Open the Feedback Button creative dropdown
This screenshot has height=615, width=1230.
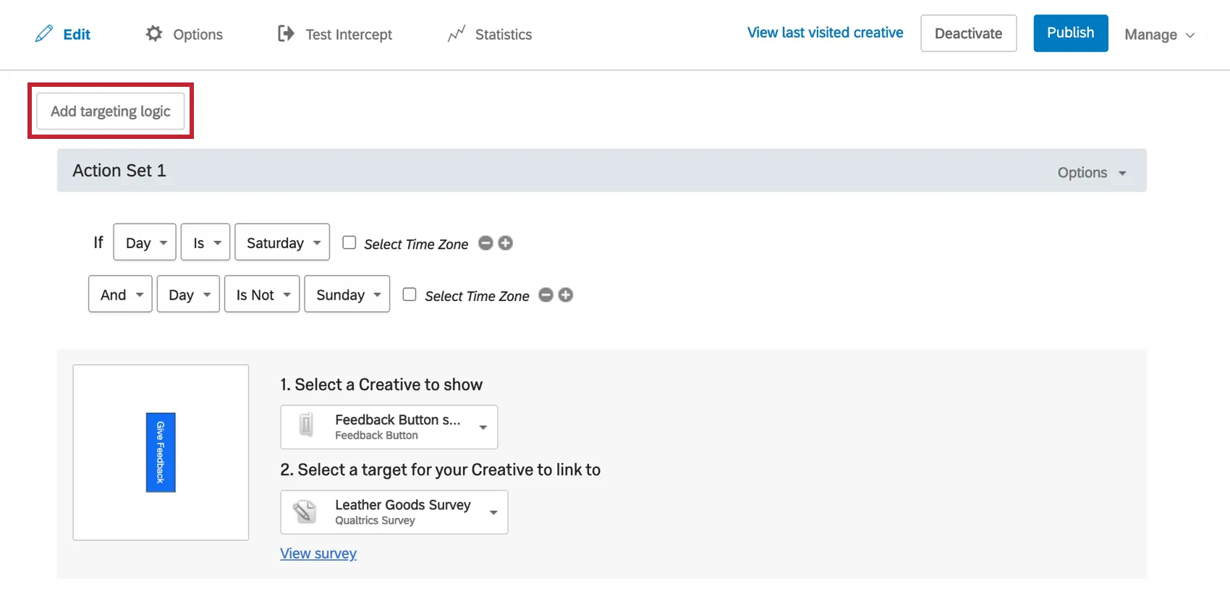tap(389, 427)
